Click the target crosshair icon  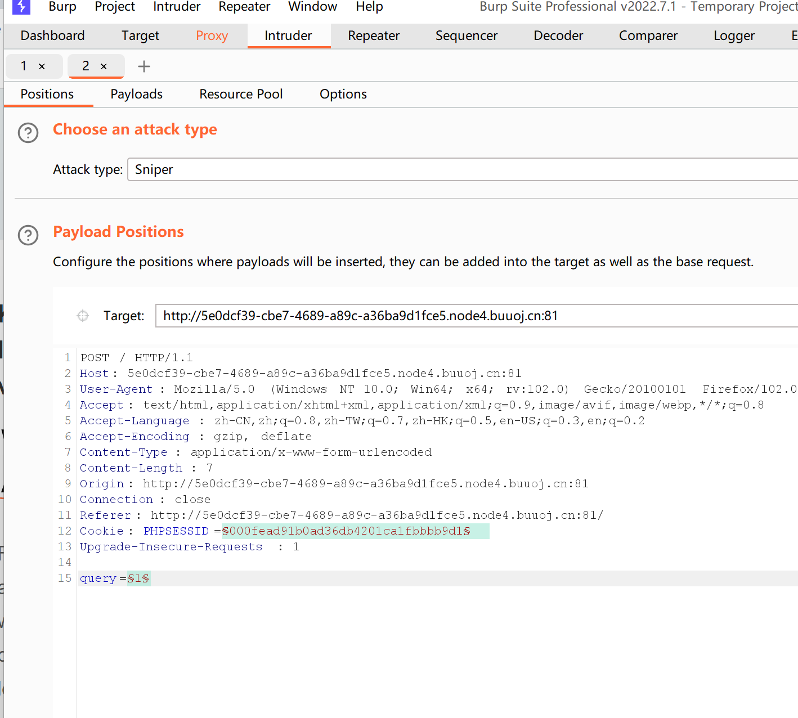click(x=83, y=316)
